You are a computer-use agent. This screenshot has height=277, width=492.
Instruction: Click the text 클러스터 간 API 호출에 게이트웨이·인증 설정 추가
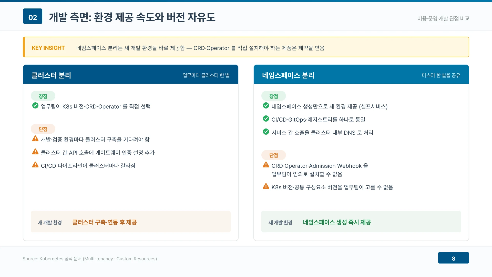point(98,153)
